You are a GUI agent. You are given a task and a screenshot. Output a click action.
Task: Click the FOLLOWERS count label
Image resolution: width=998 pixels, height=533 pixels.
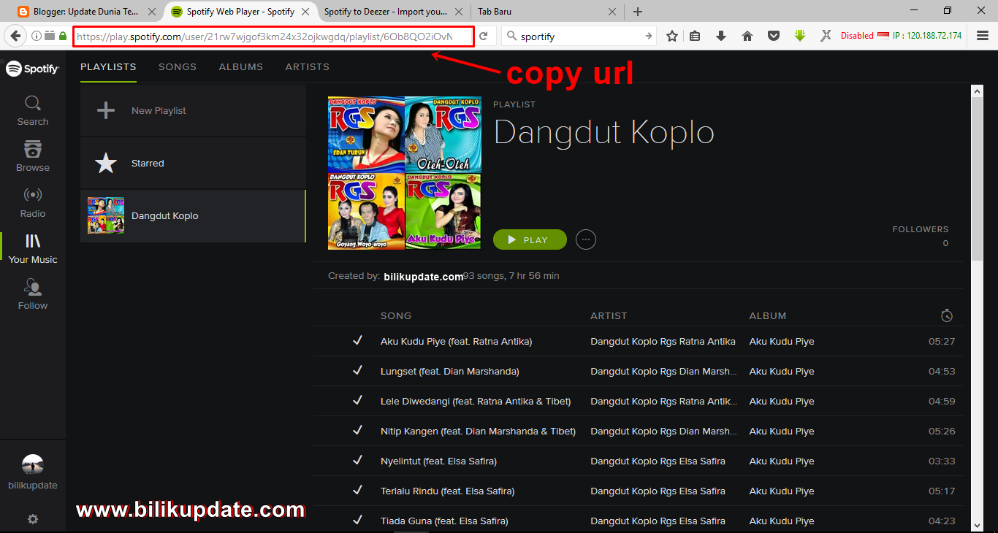921,229
